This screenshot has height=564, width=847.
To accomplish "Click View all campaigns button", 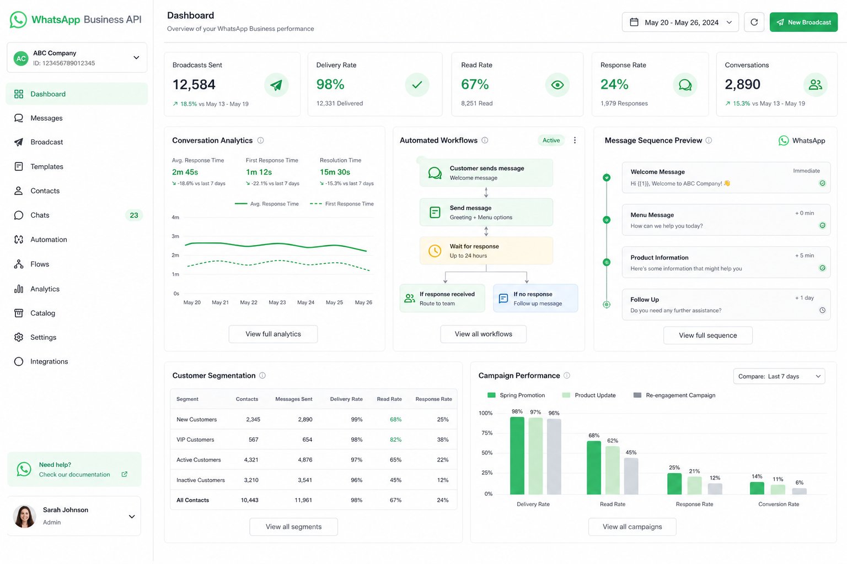I will [632, 527].
